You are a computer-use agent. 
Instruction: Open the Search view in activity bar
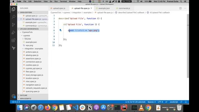[x=13, y=17]
